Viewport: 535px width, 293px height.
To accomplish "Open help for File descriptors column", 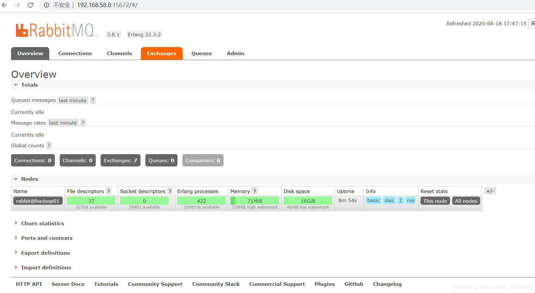I will coord(109,191).
